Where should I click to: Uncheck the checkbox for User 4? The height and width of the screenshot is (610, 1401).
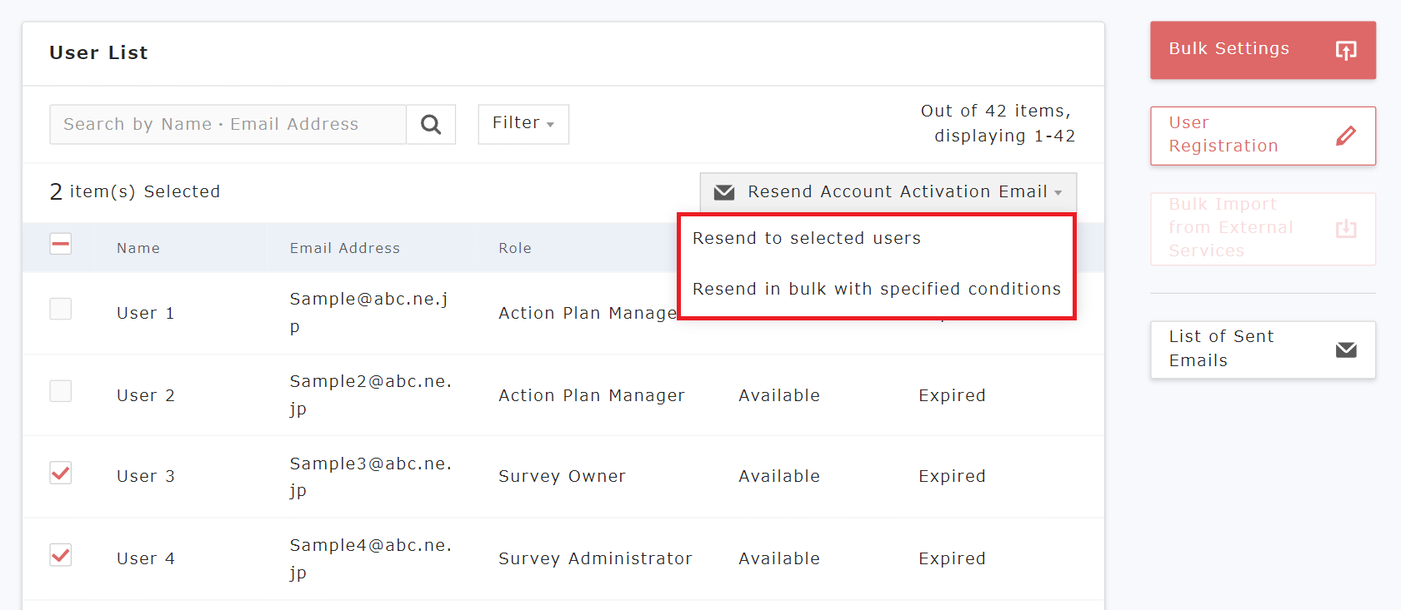click(x=61, y=555)
